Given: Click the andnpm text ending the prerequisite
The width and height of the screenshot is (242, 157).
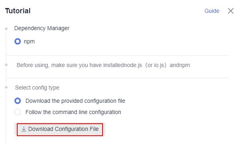Looking at the screenshot, I should pos(180,65).
